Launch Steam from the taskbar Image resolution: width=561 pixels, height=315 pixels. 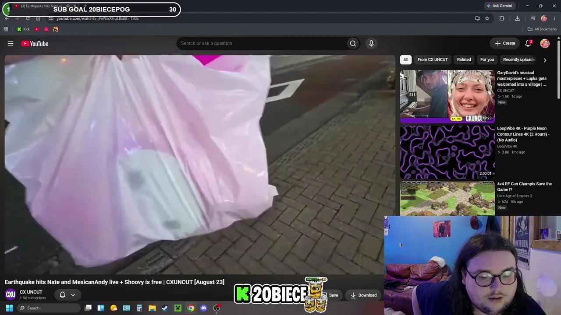(x=165, y=308)
